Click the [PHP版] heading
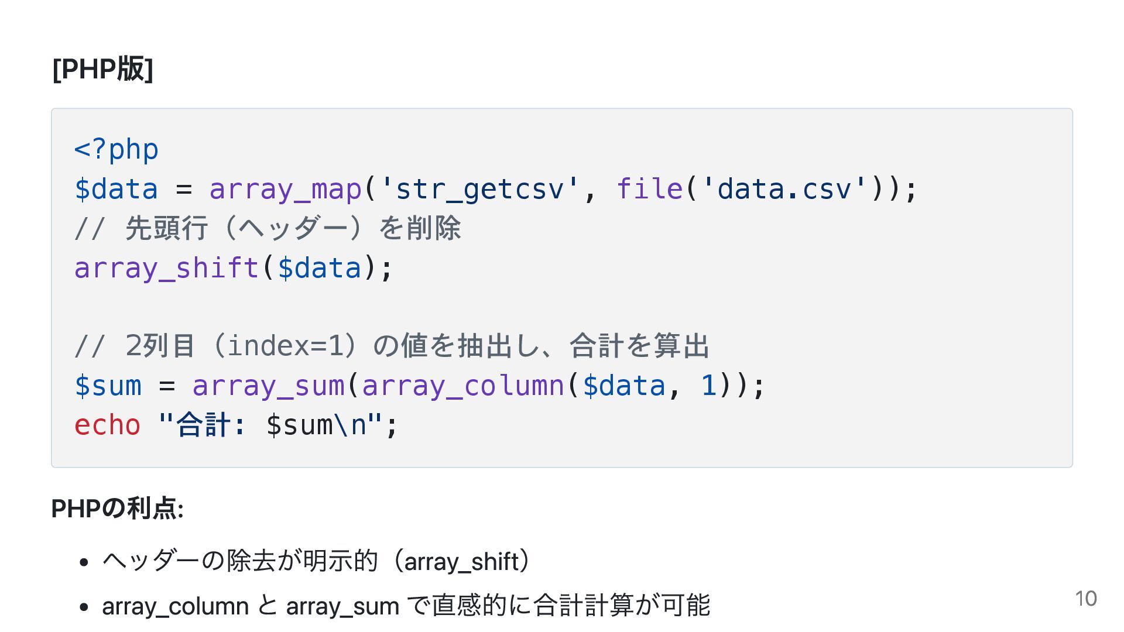1124x632 pixels. coord(102,69)
